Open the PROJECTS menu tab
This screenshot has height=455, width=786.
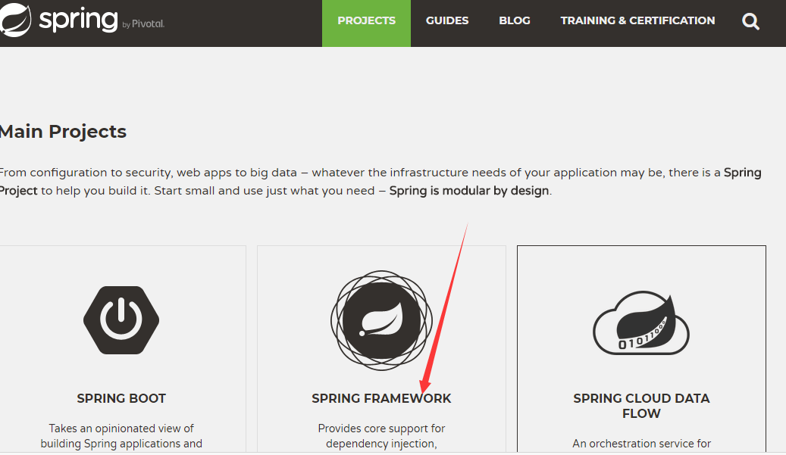coord(366,23)
